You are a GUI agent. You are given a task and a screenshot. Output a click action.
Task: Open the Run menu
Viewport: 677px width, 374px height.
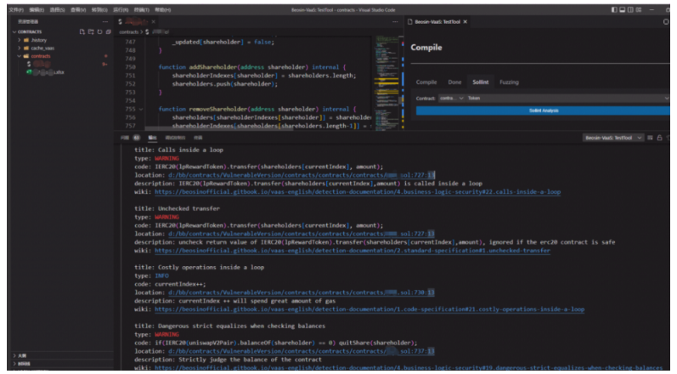pos(121,9)
